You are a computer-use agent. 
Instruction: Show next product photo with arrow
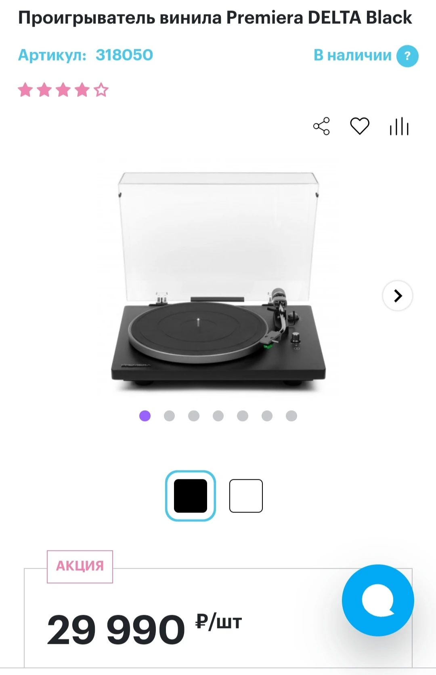tap(398, 295)
